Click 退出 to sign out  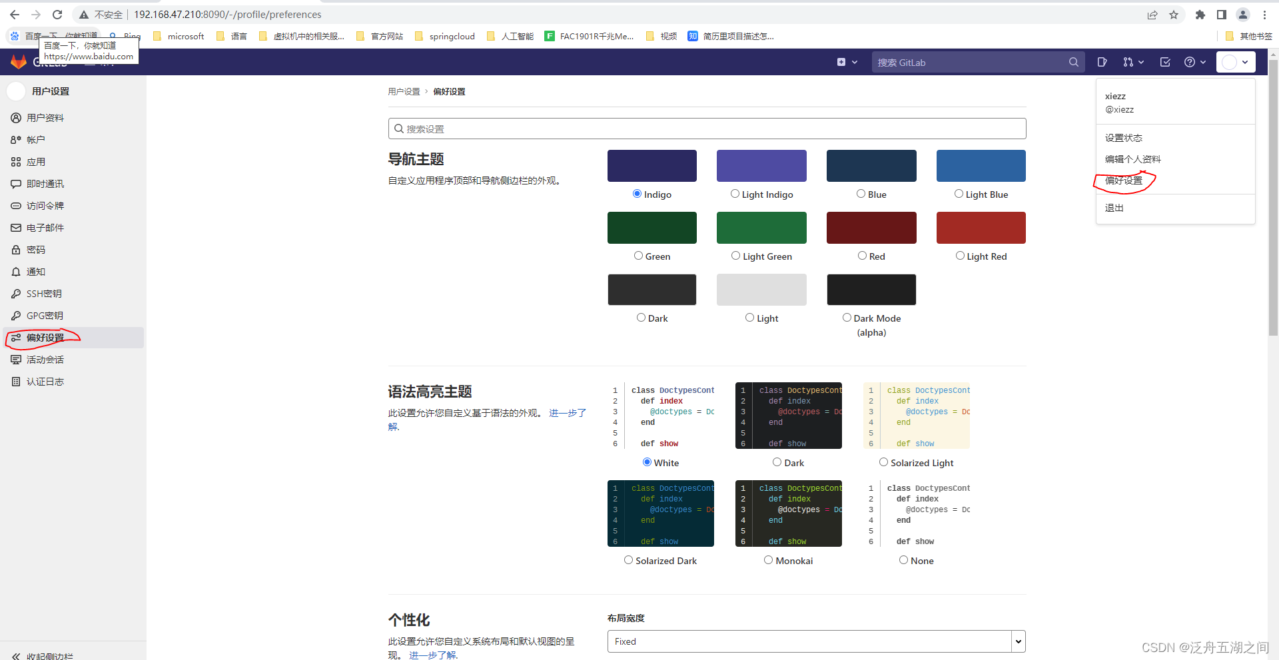tap(1114, 207)
